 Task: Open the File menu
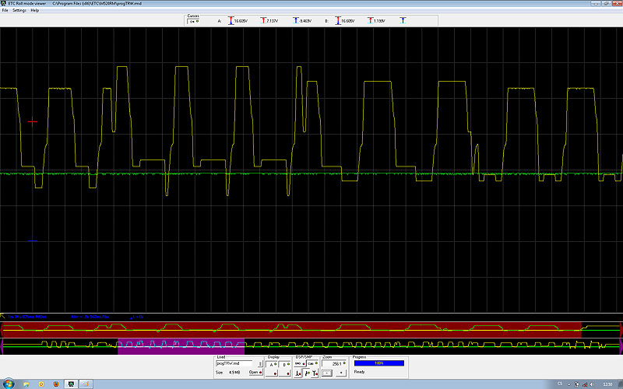click(x=5, y=10)
